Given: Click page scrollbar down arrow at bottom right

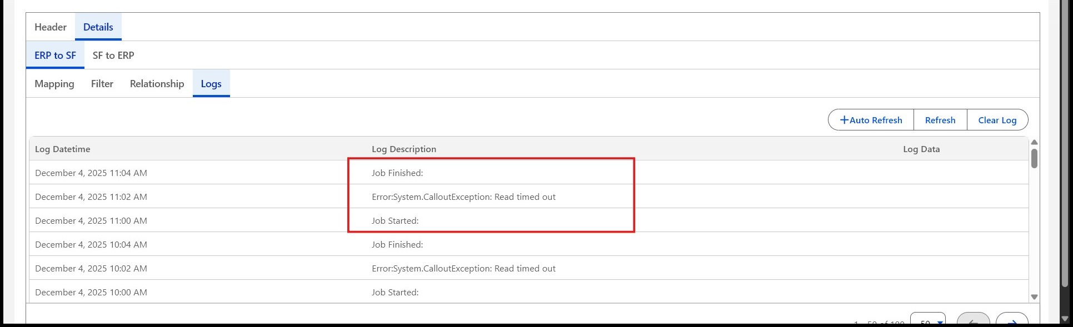Looking at the screenshot, I should tap(1065, 319).
